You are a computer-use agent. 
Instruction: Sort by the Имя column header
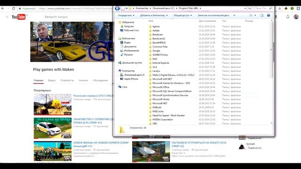(151, 21)
